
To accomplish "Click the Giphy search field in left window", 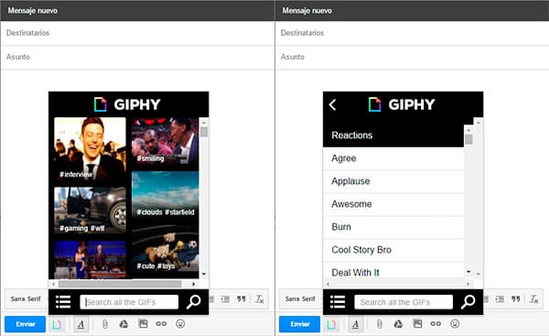I will [129, 302].
